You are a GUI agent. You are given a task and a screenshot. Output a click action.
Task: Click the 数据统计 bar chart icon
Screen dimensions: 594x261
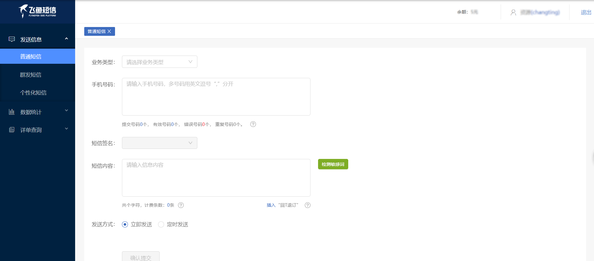click(12, 112)
